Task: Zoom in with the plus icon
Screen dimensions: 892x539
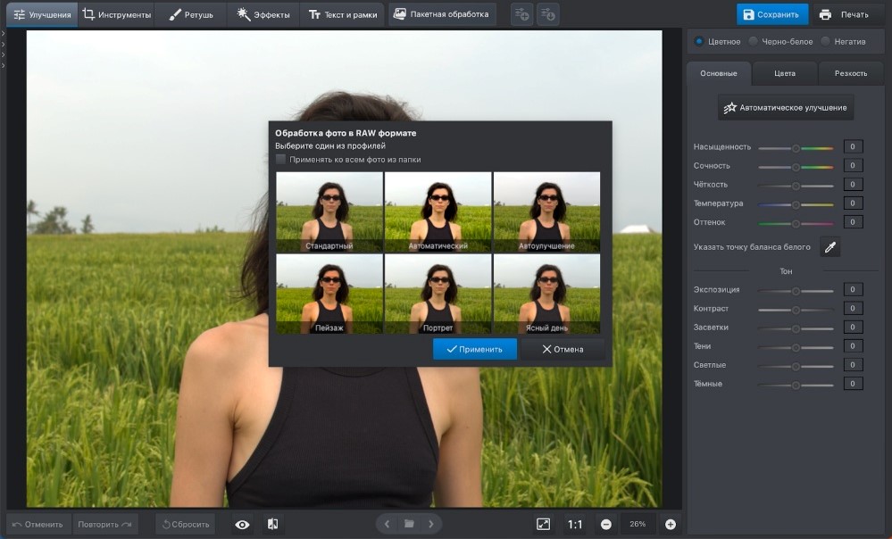Action: [x=671, y=525]
